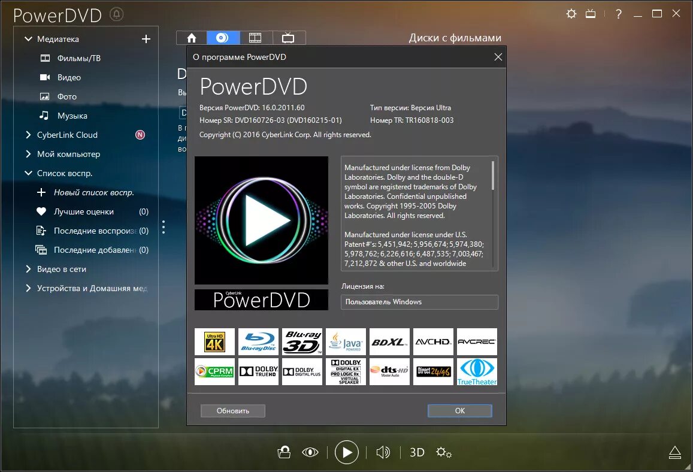Viewport: 693px width, 472px height.
Task: Click the sidebar three-dot resize handle
Action: [164, 227]
